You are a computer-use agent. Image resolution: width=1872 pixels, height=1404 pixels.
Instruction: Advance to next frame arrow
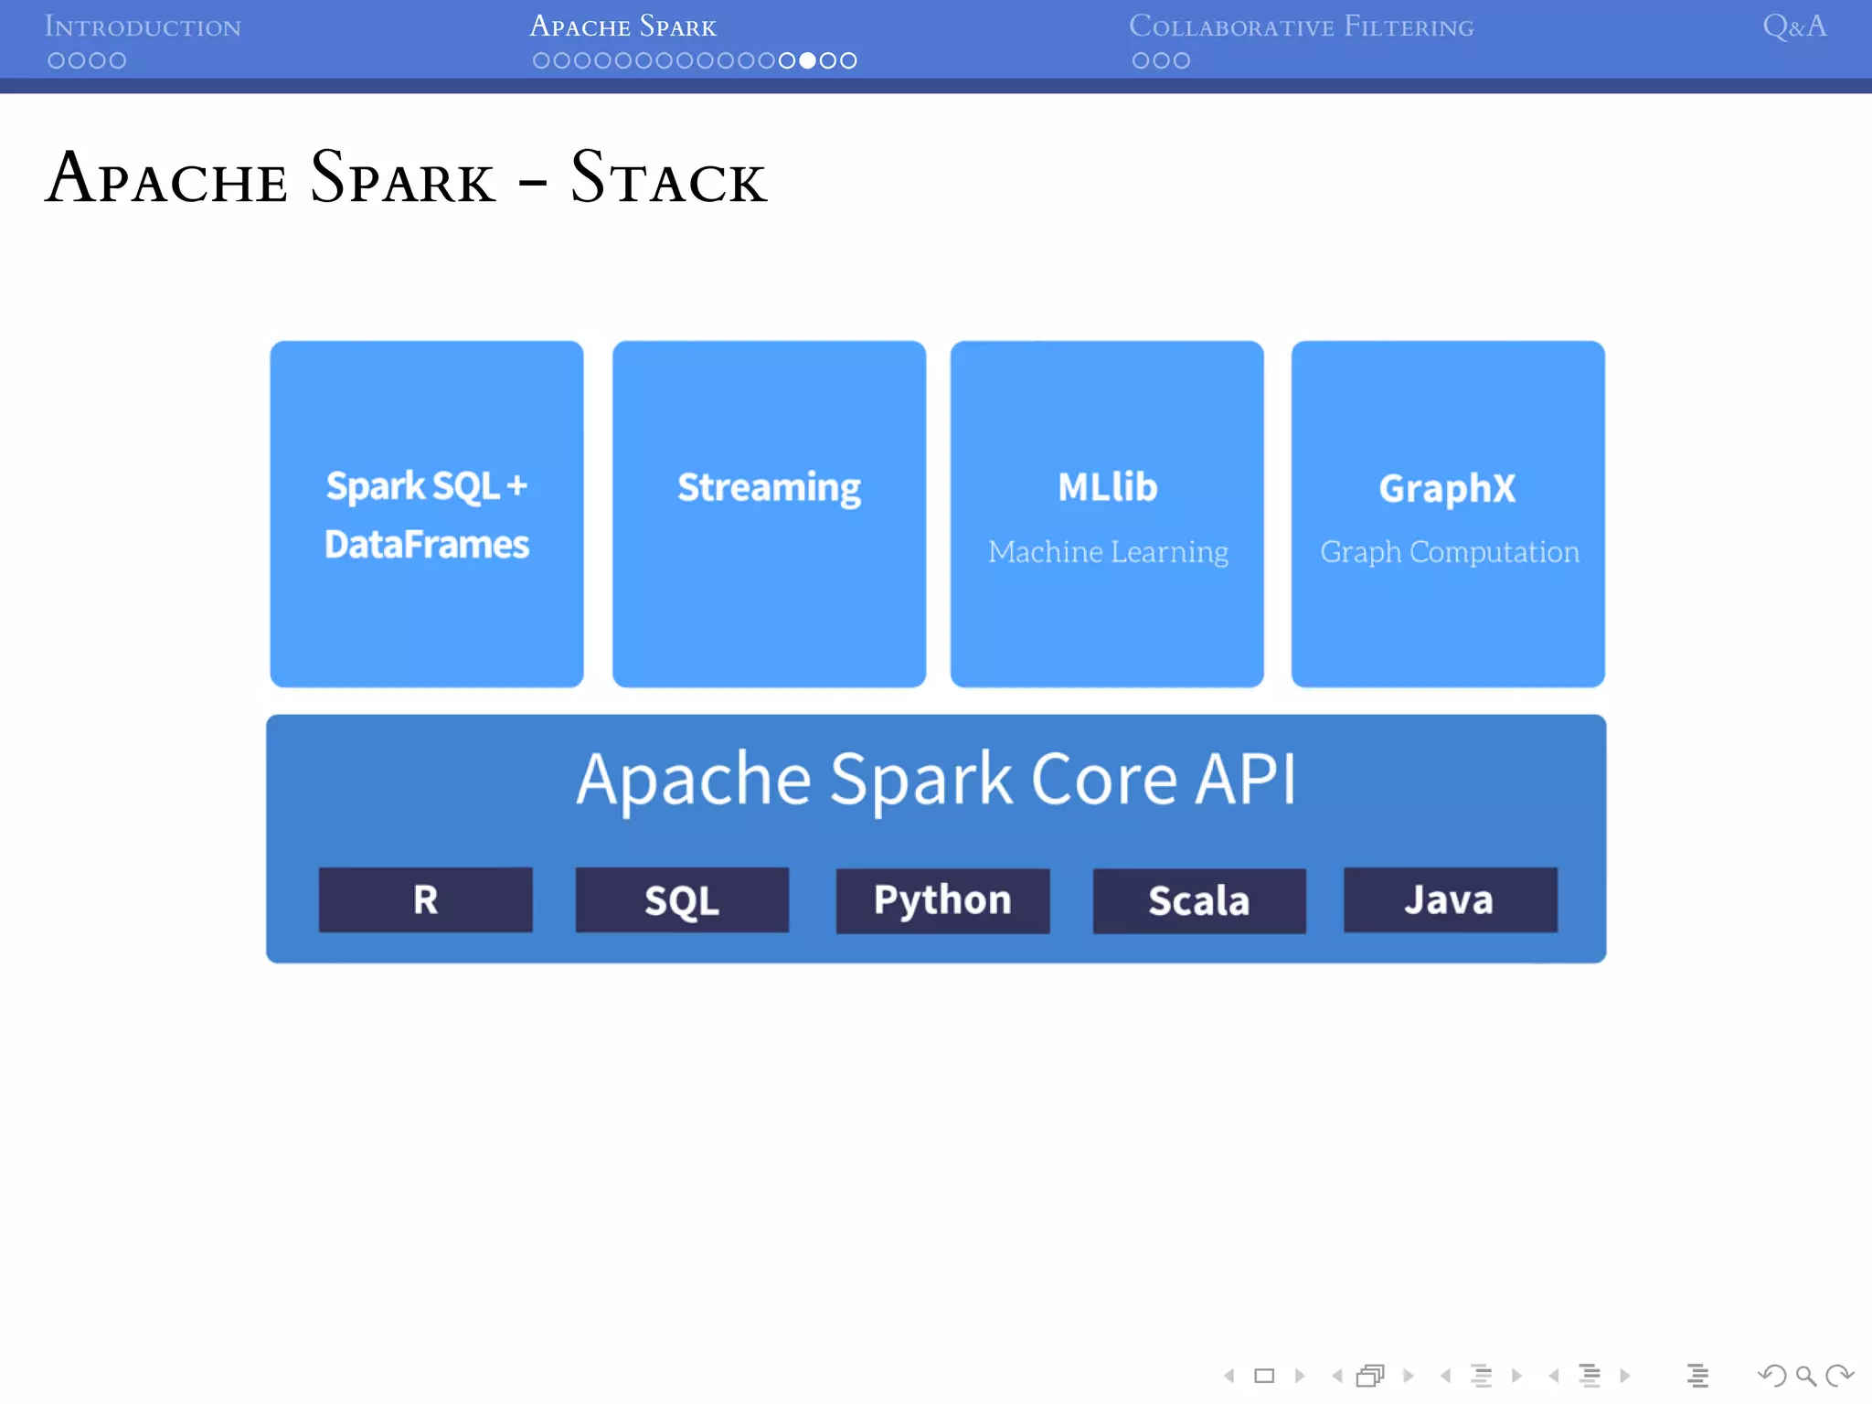pos(1408,1375)
